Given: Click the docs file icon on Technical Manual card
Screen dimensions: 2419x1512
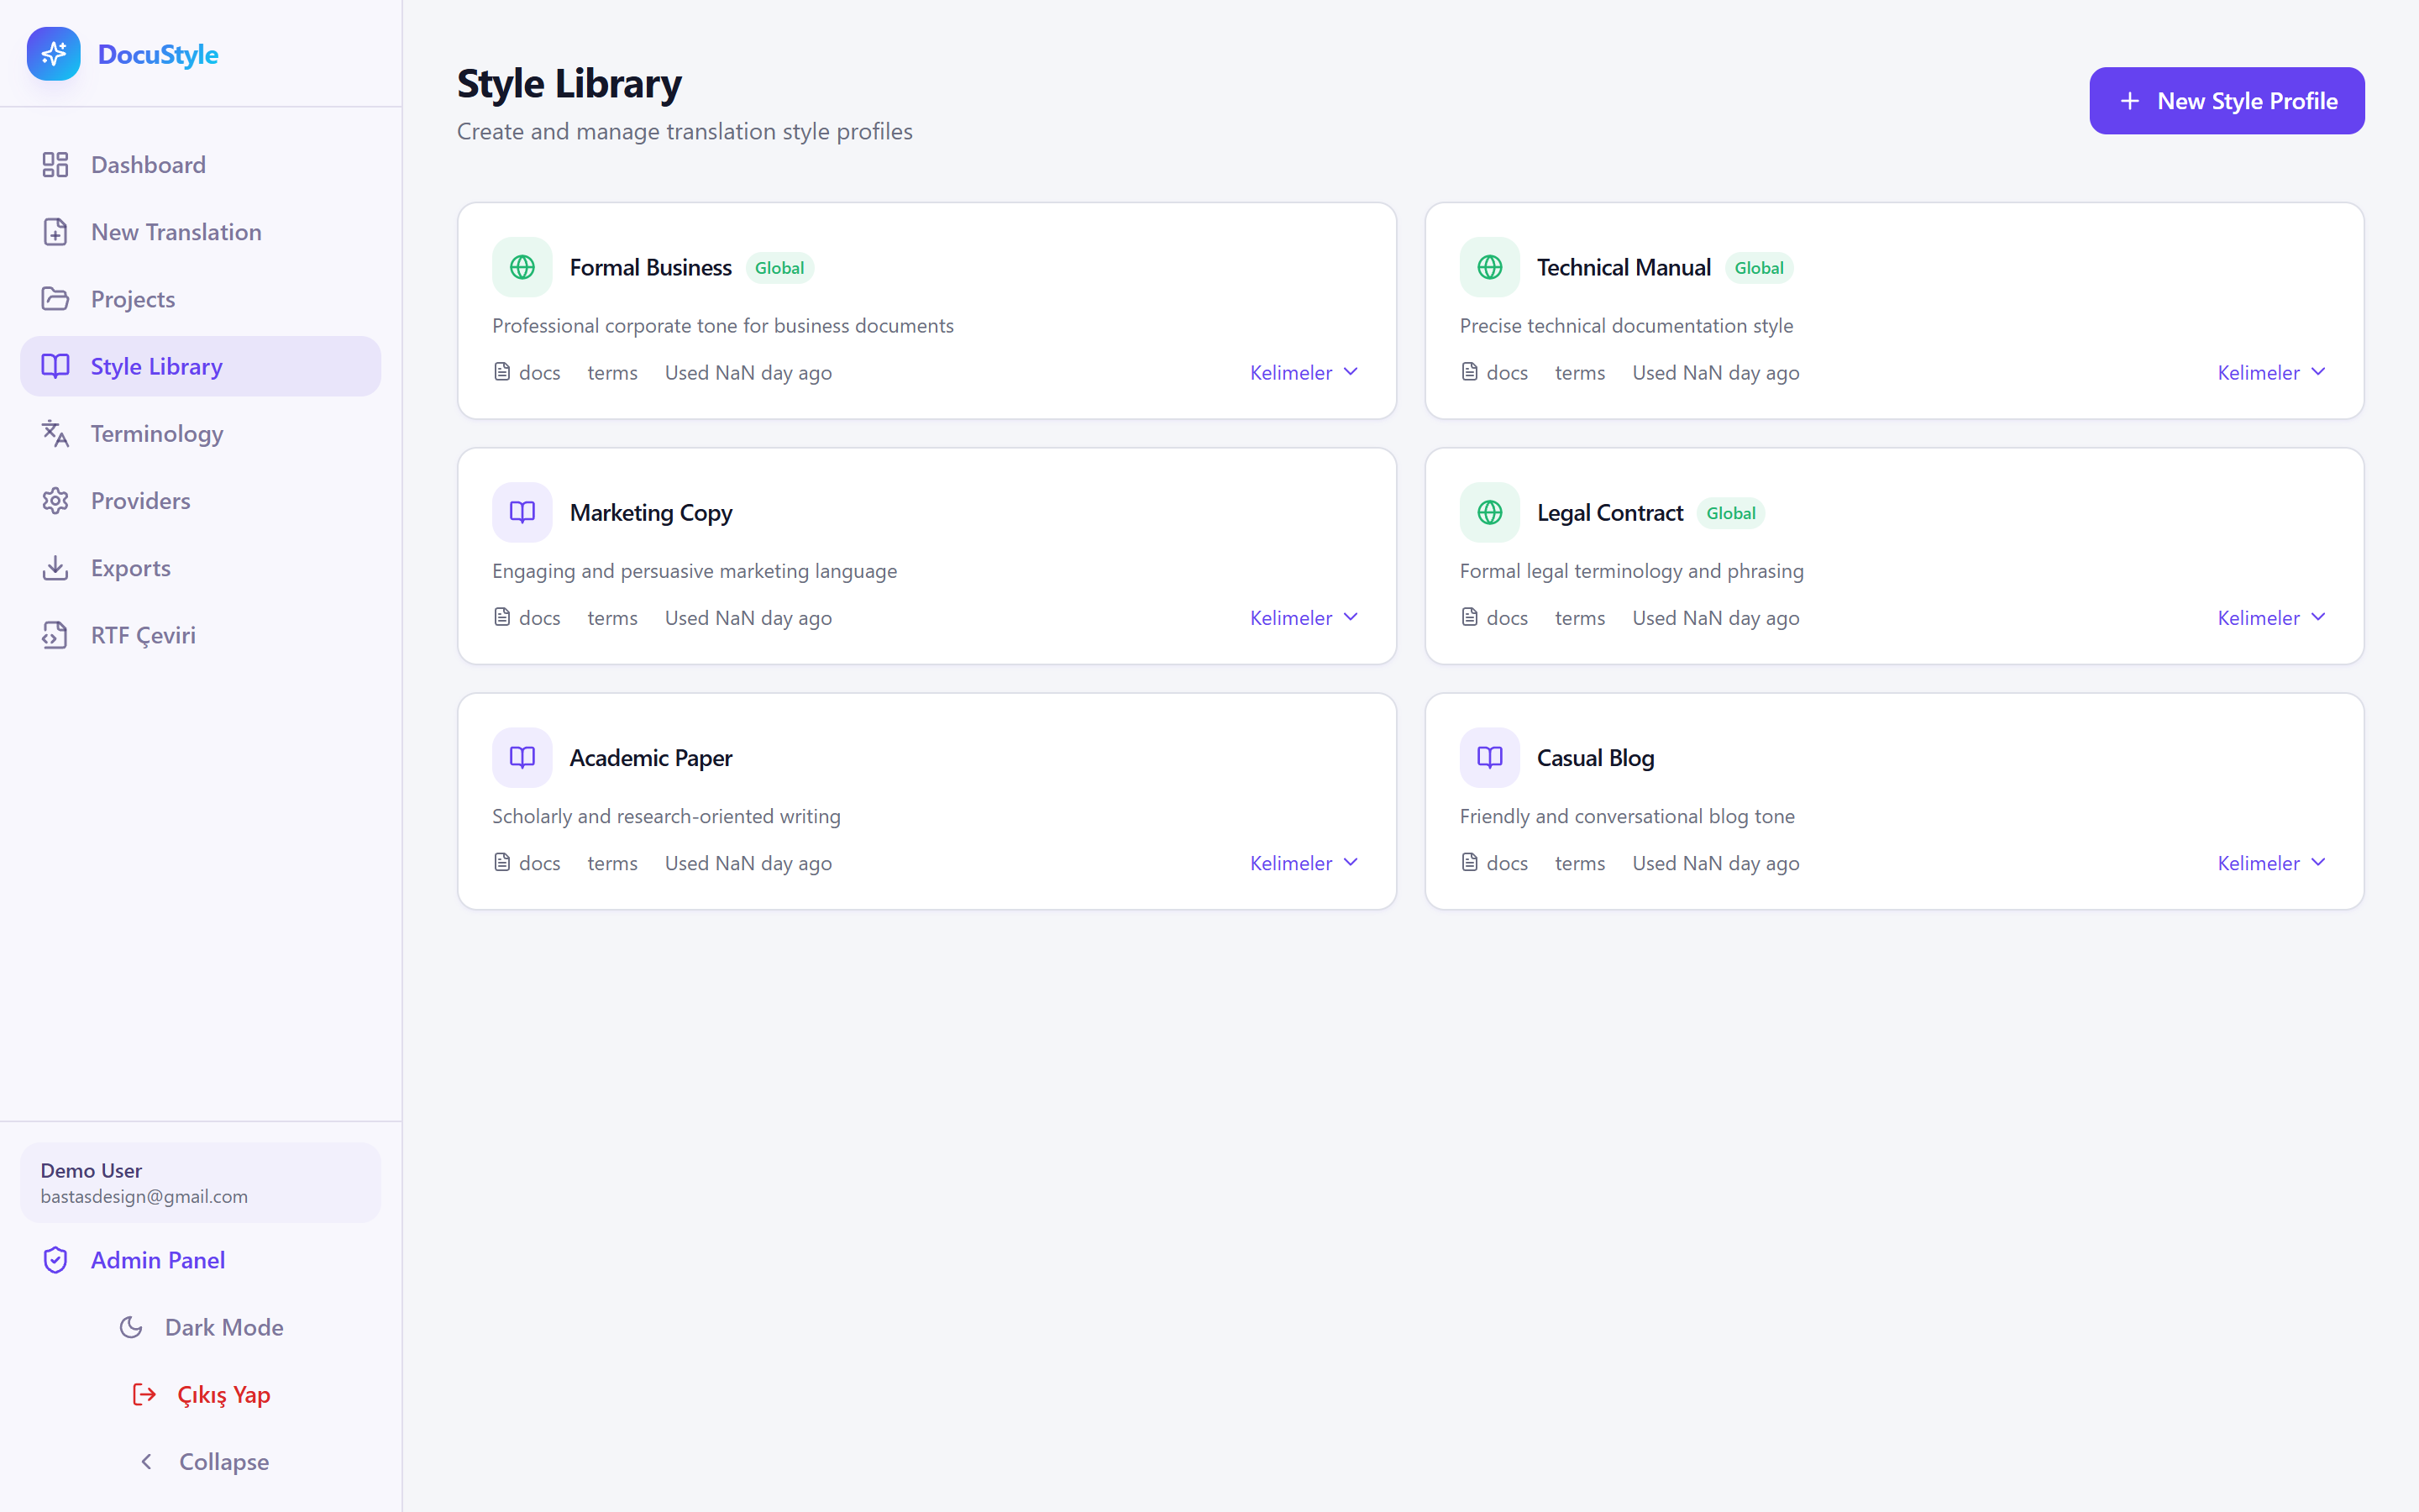Looking at the screenshot, I should coord(1469,372).
